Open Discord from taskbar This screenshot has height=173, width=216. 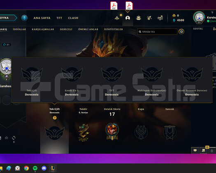coord(44,168)
